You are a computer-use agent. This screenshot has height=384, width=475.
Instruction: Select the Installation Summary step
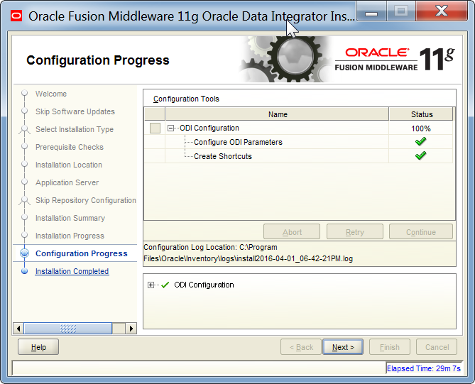click(x=70, y=218)
